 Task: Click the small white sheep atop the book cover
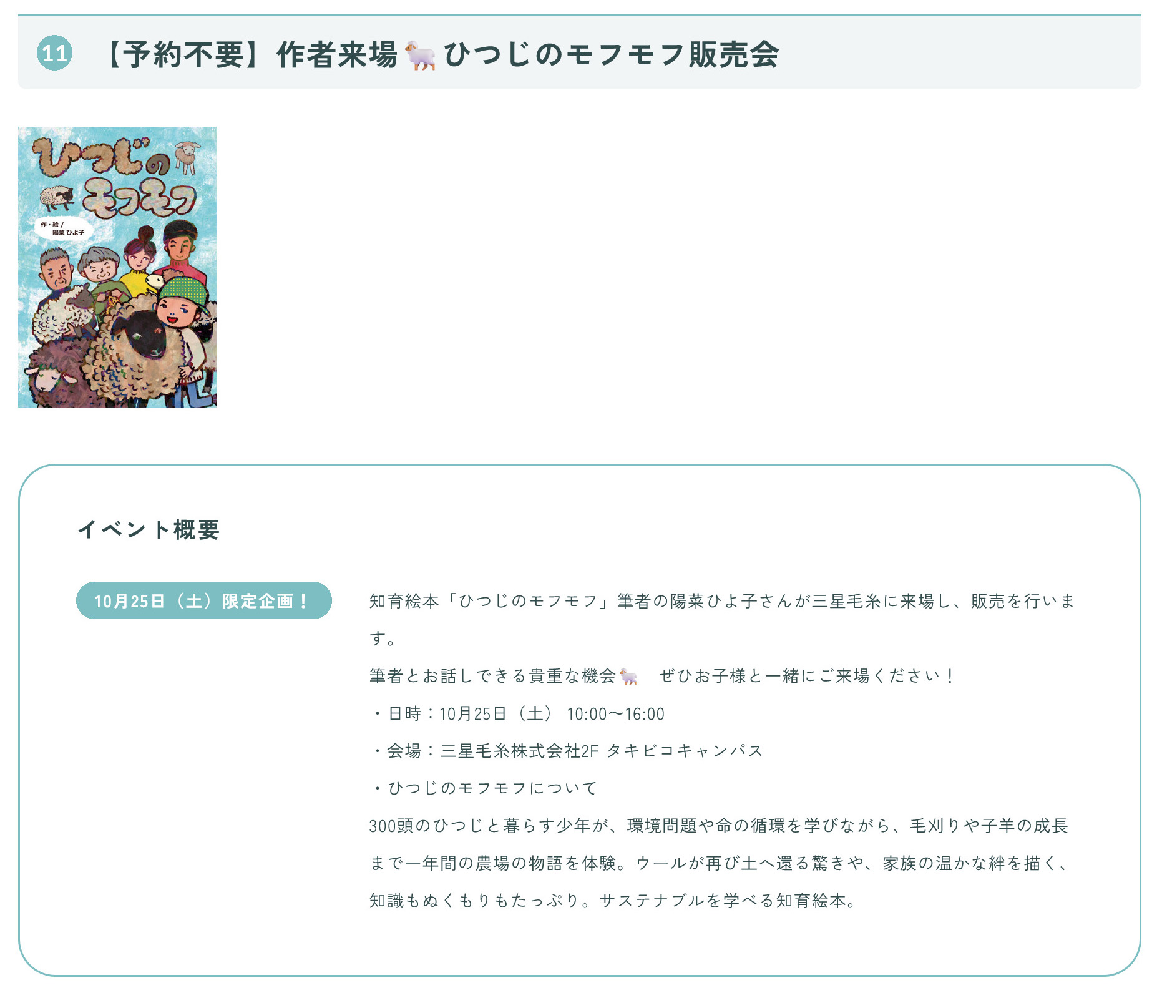click(x=187, y=155)
